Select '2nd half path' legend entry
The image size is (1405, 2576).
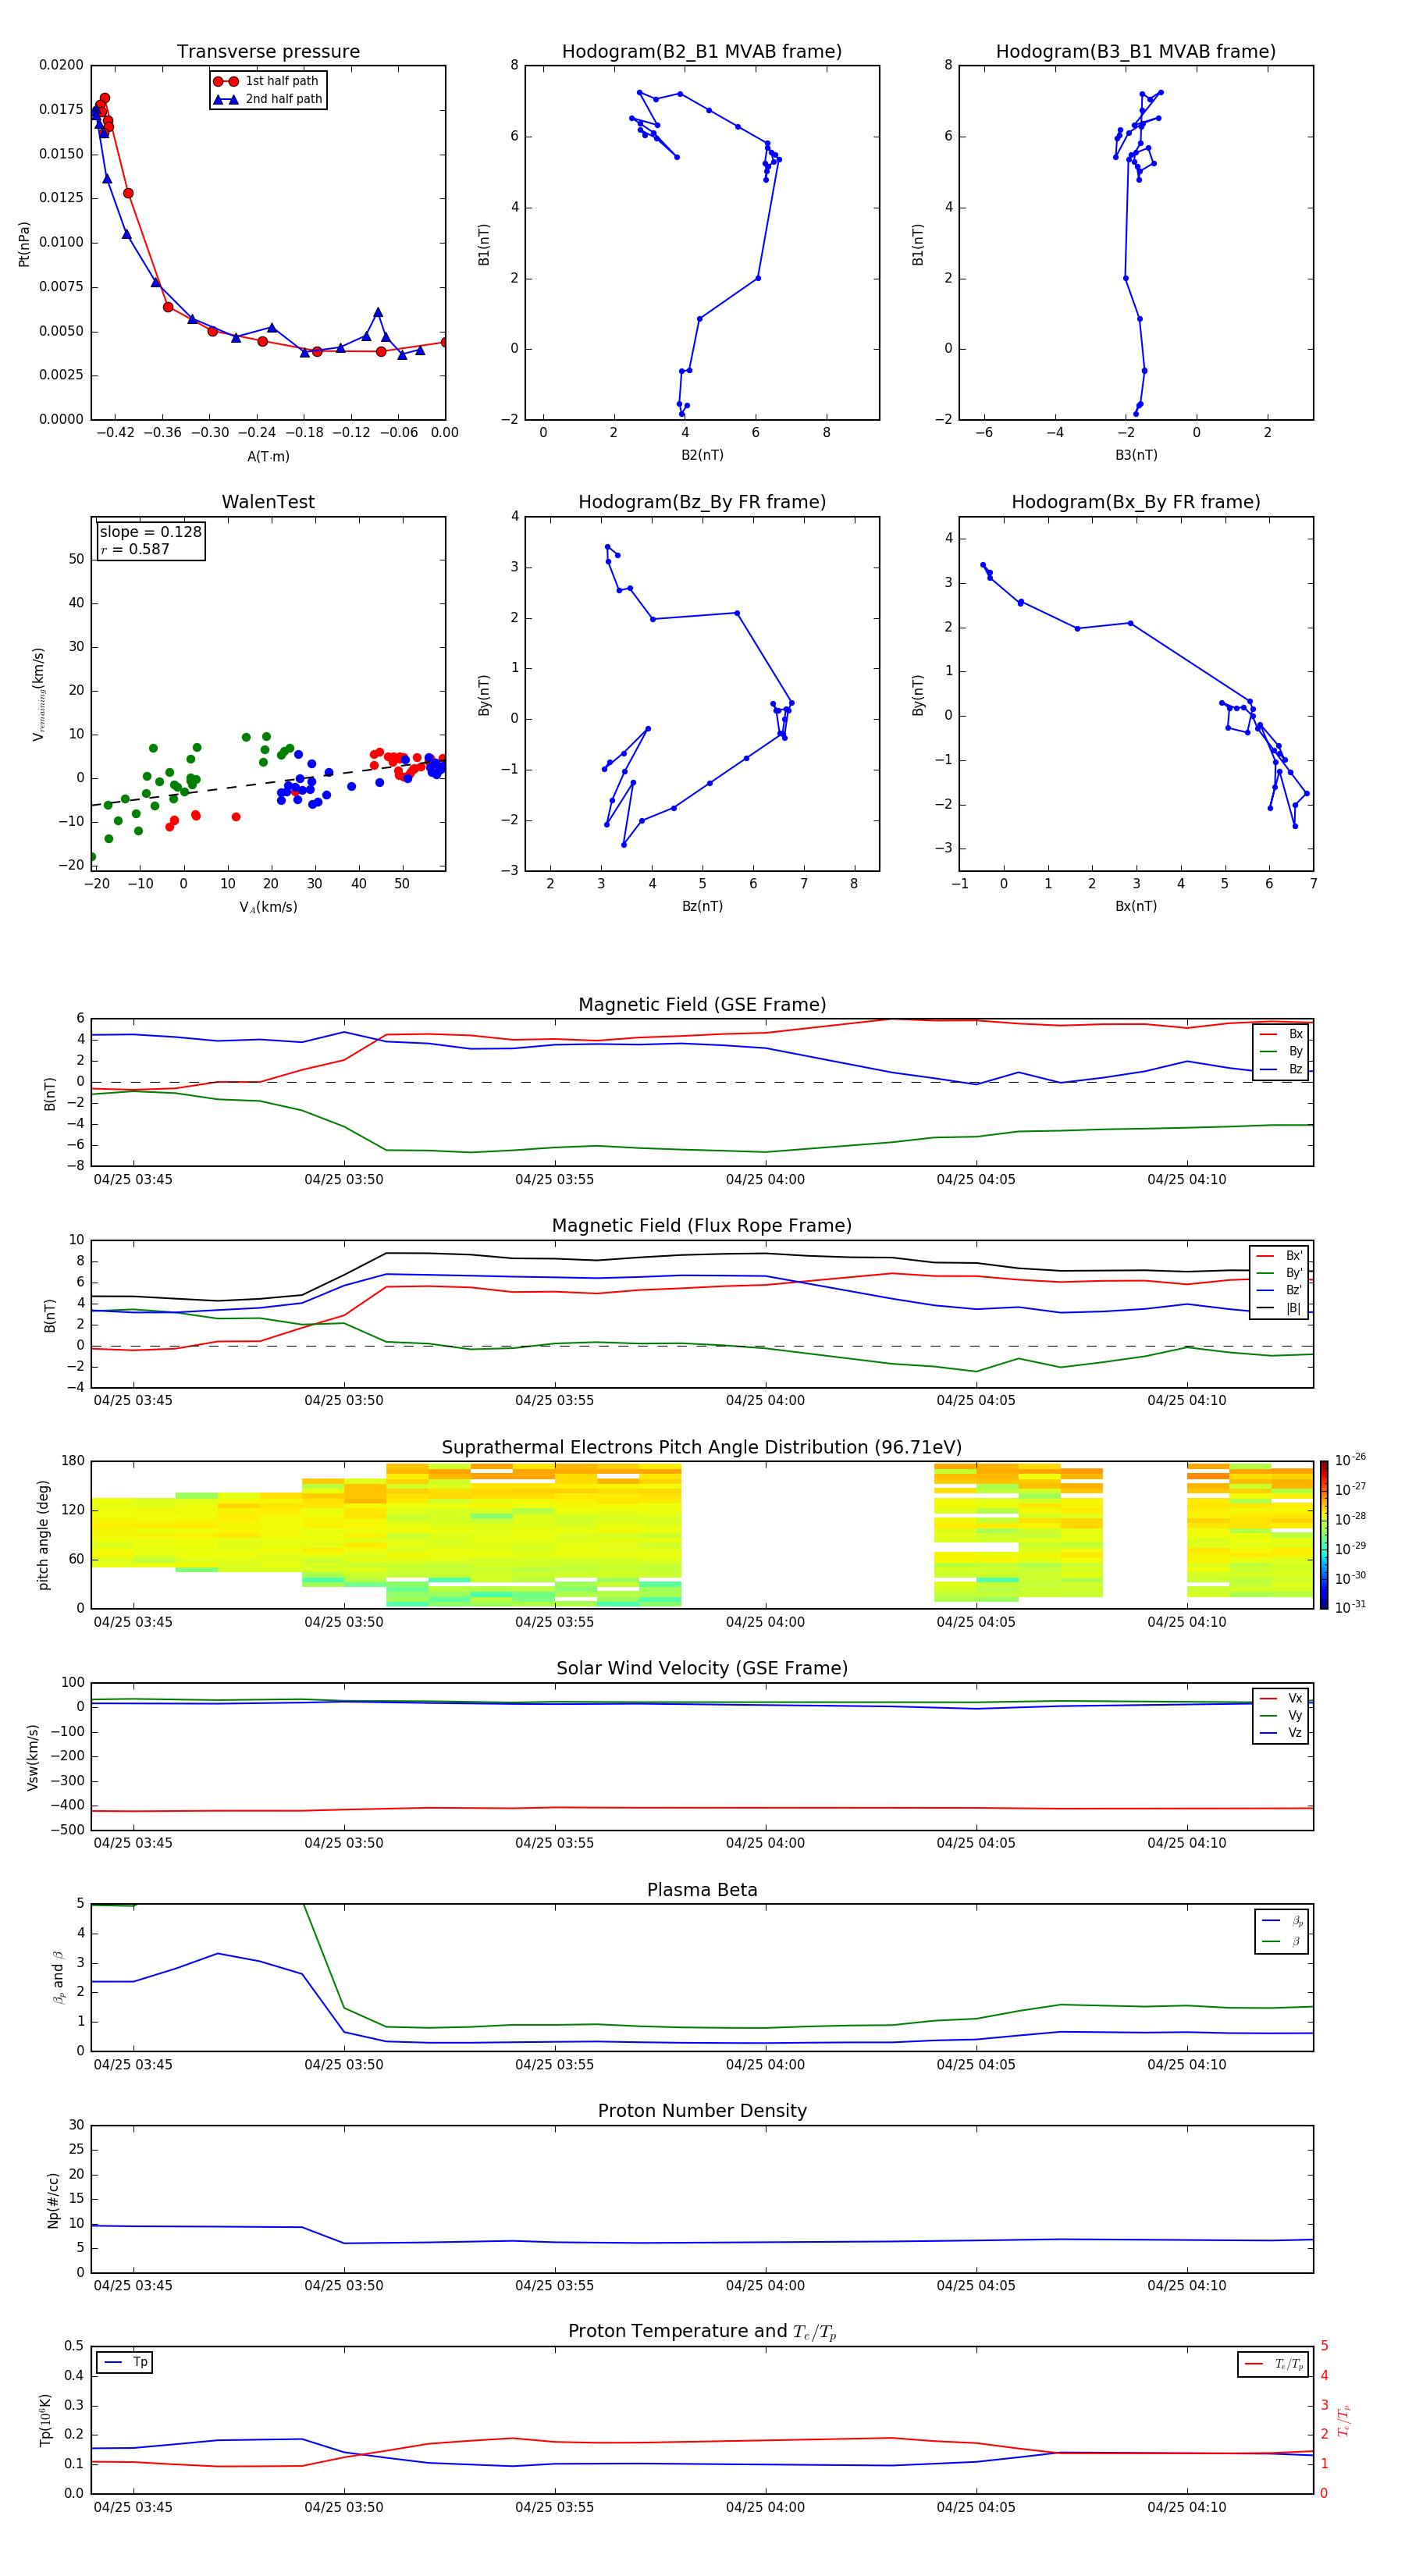coord(267,99)
